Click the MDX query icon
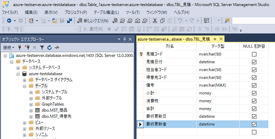Viewport: 275px width, 139px height. (x=122, y=21)
